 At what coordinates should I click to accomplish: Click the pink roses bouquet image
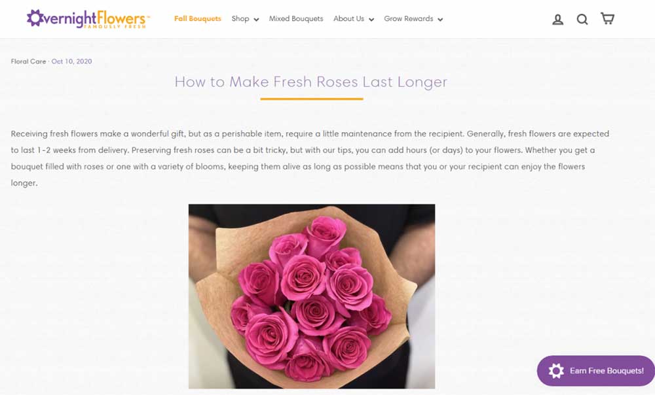click(x=312, y=296)
